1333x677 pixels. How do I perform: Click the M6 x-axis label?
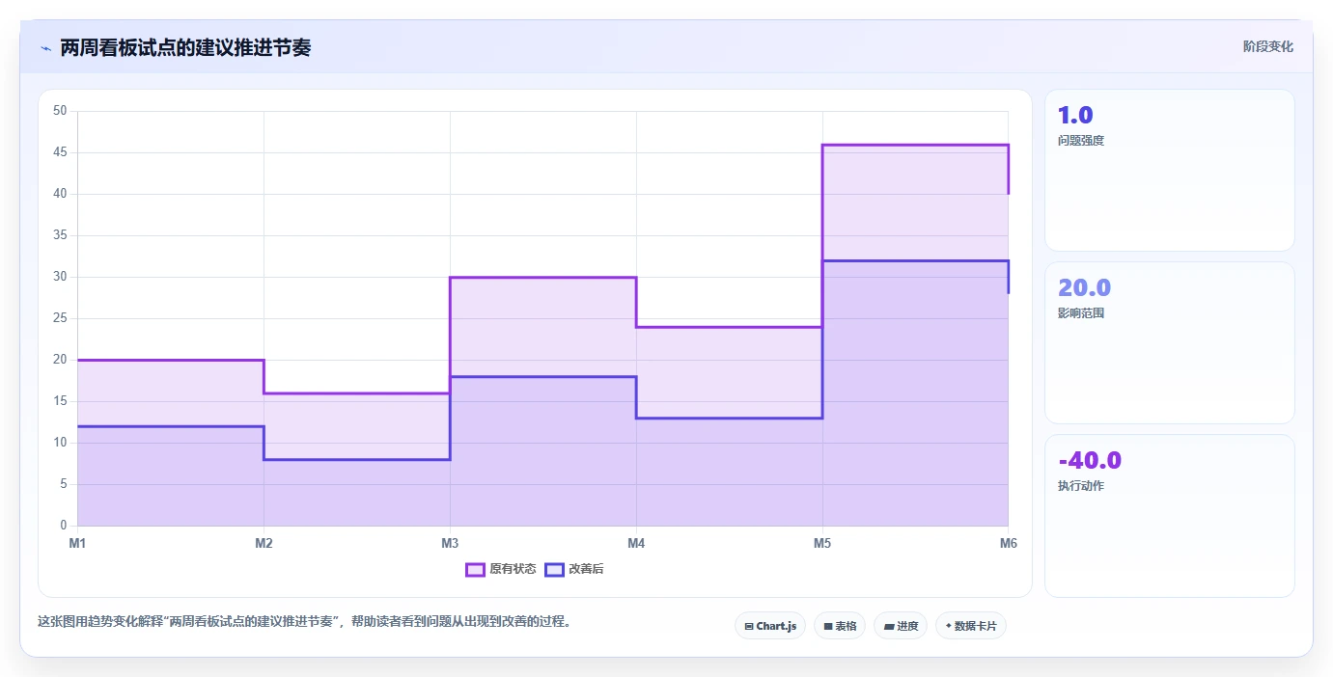pyautogui.click(x=1009, y=544)
